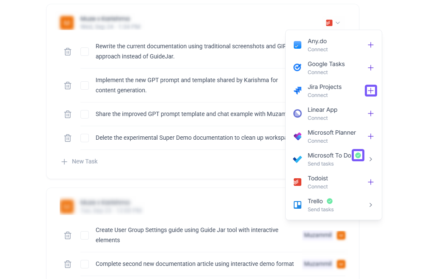
Task: Choose Microsoft To Do from integrations list
Action: pyautogui.click(x=329, y=156)
